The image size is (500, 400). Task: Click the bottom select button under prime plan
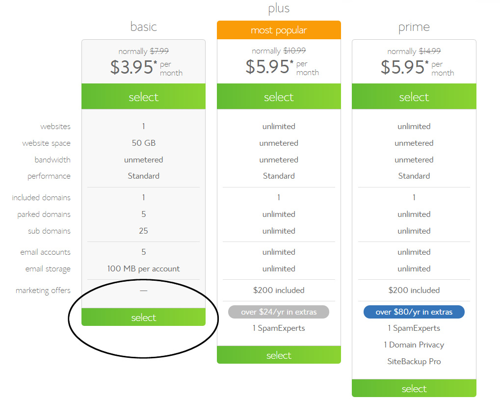414,388
